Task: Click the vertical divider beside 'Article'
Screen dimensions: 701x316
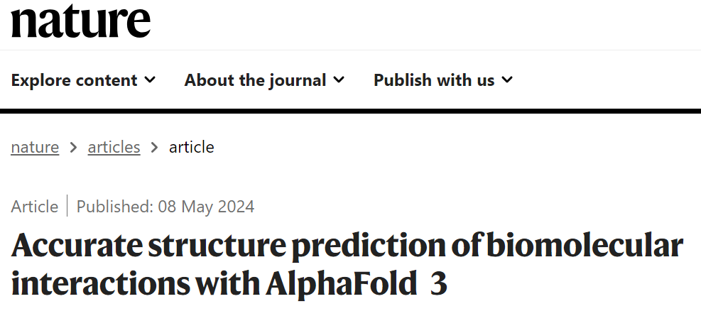Action: point(67,207)
